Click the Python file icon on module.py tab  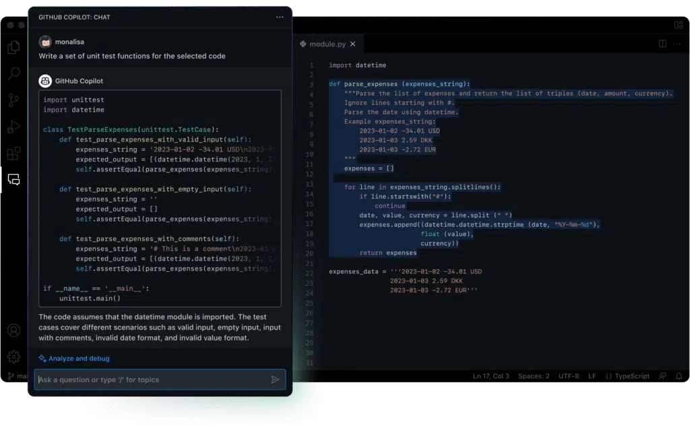[303, 44]
